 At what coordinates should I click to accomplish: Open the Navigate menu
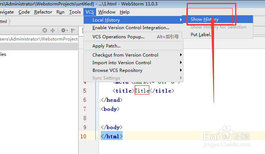coord(7,12)
